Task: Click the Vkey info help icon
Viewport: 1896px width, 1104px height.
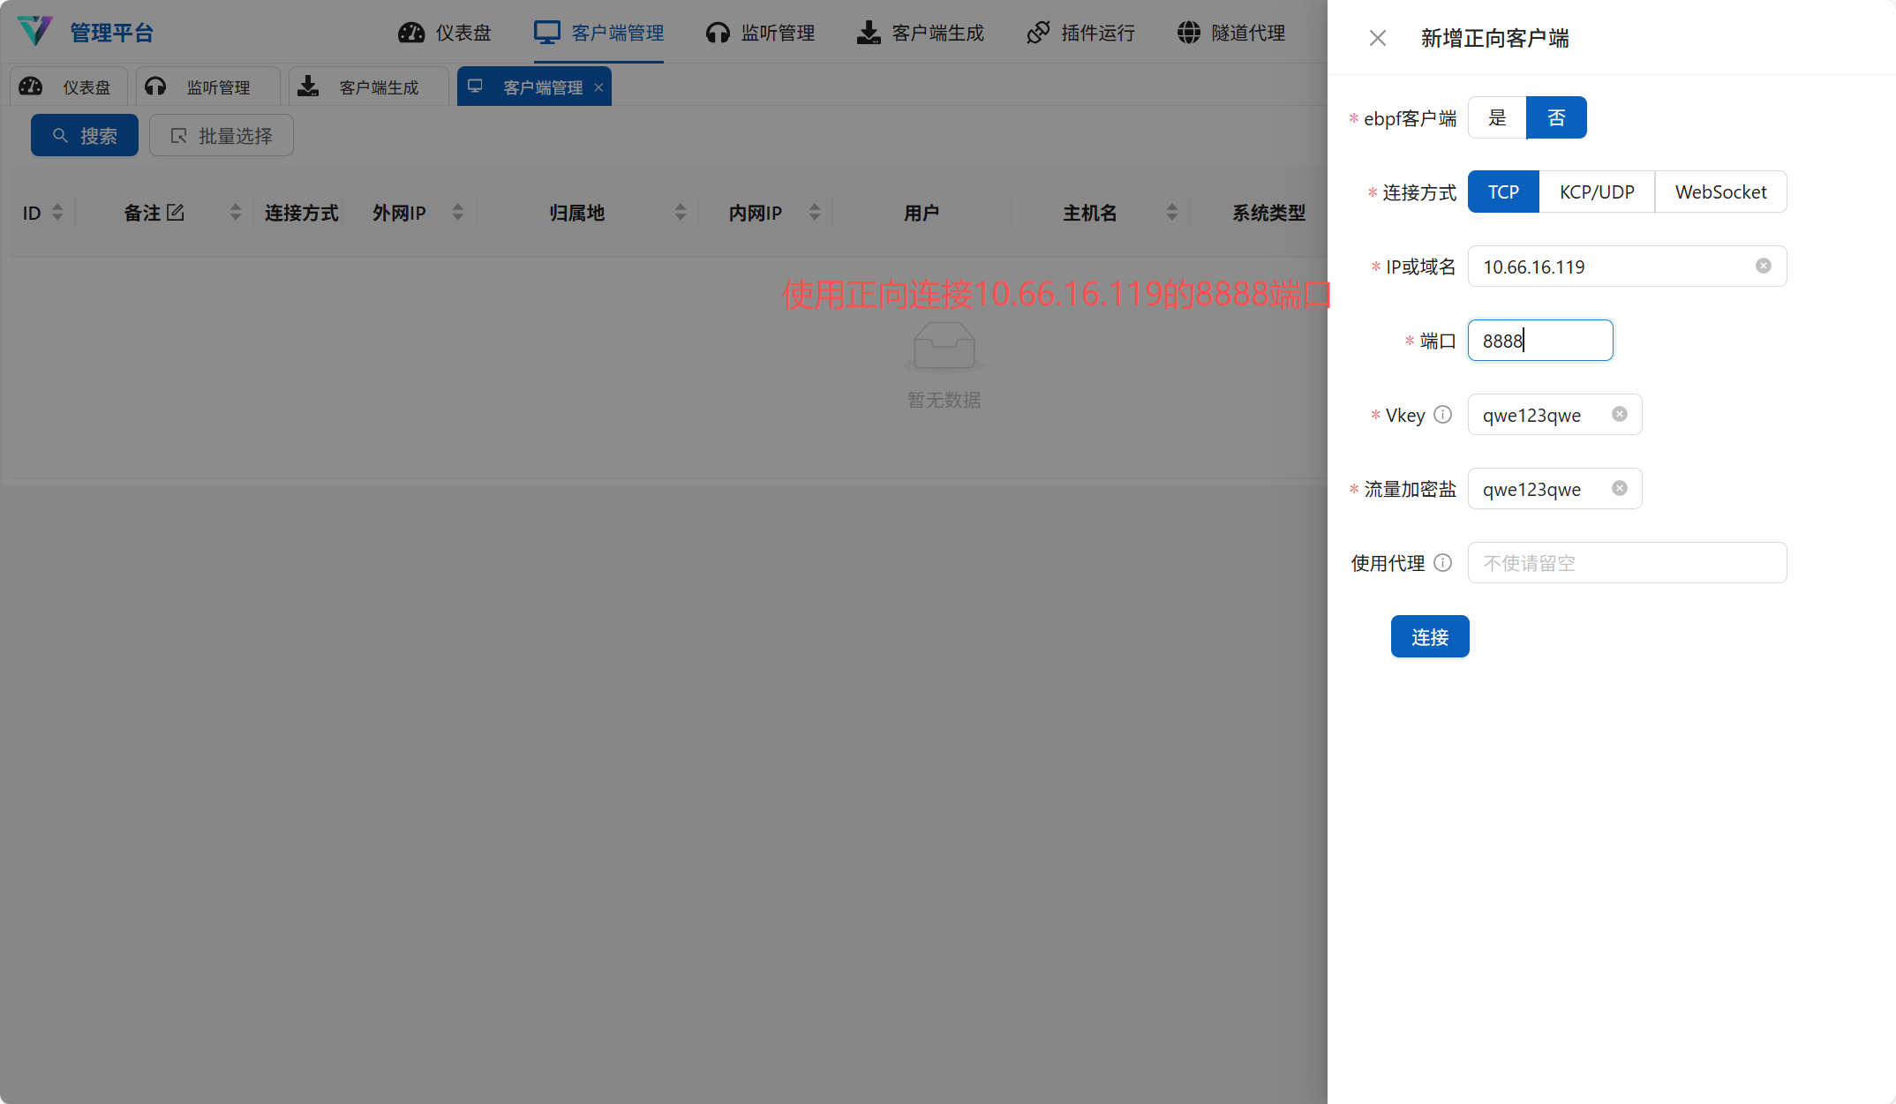Action: point(1442,414)
